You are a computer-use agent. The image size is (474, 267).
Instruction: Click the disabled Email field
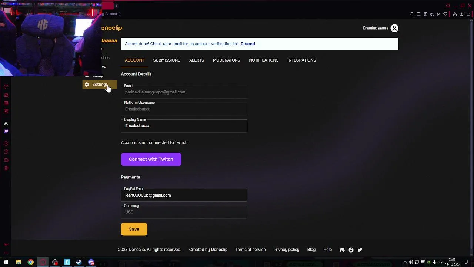(184, 92)
